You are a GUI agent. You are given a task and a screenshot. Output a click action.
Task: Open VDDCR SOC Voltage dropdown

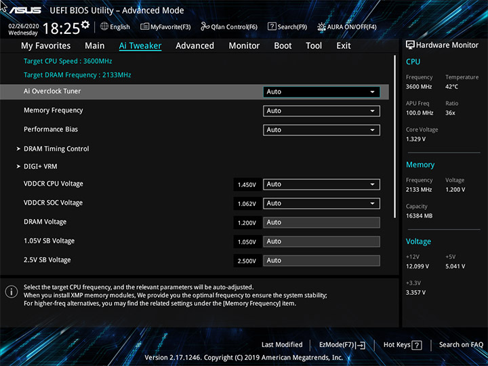pyautogui.click(x=321, y=203)
